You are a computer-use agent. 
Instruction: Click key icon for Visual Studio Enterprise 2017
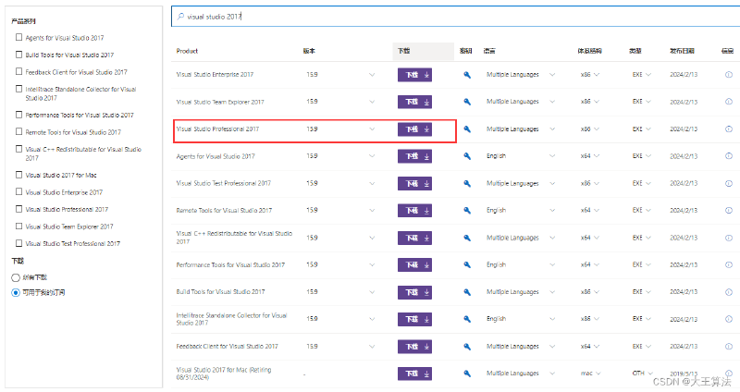point(467,75)
